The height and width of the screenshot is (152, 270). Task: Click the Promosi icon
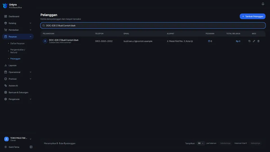(6, 79)
